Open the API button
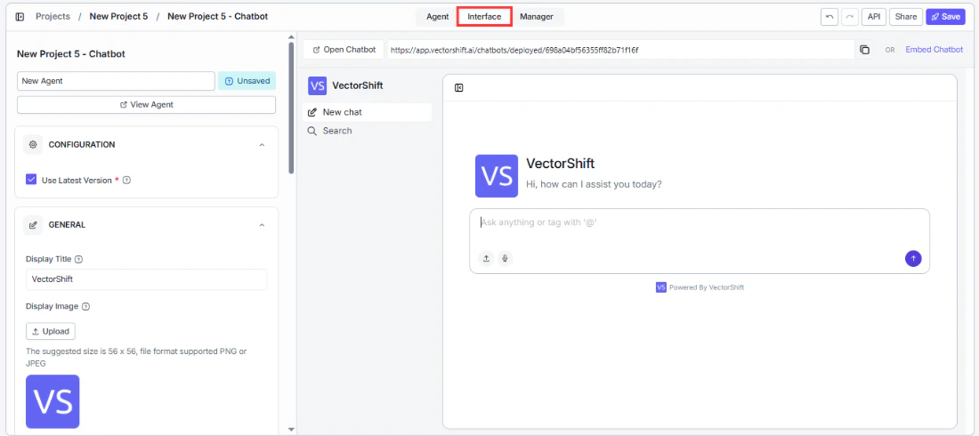Viewport: 979px width, 436px height. pyautogui.click(x=874, y=17)
